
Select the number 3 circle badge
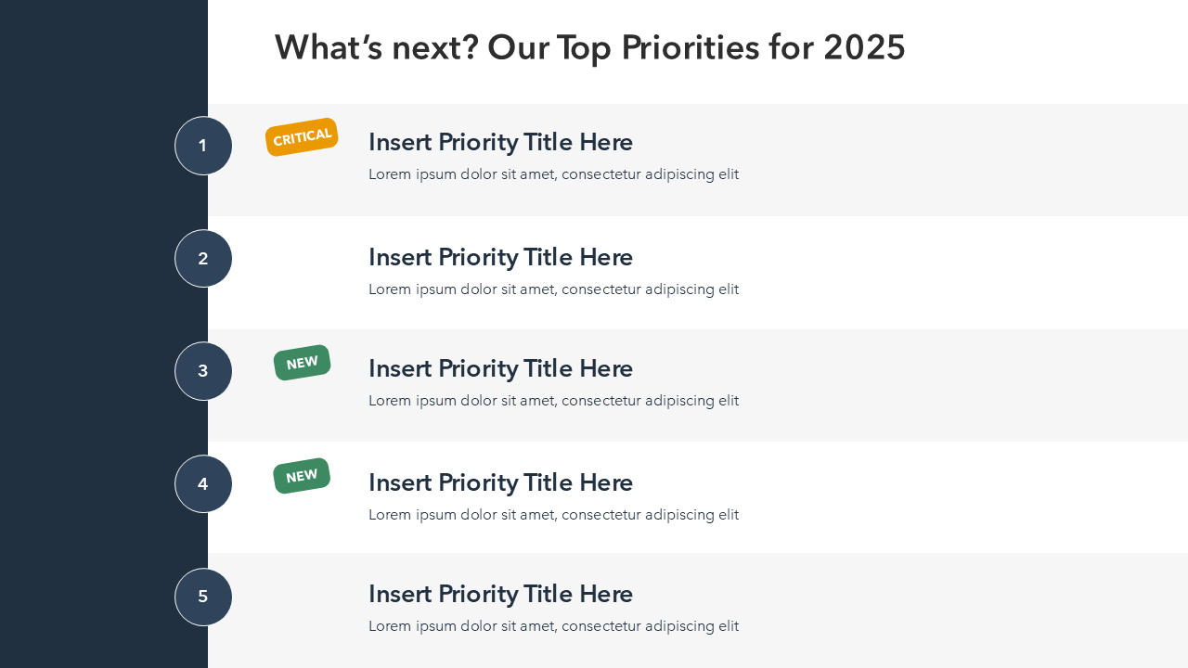point(203,371)
